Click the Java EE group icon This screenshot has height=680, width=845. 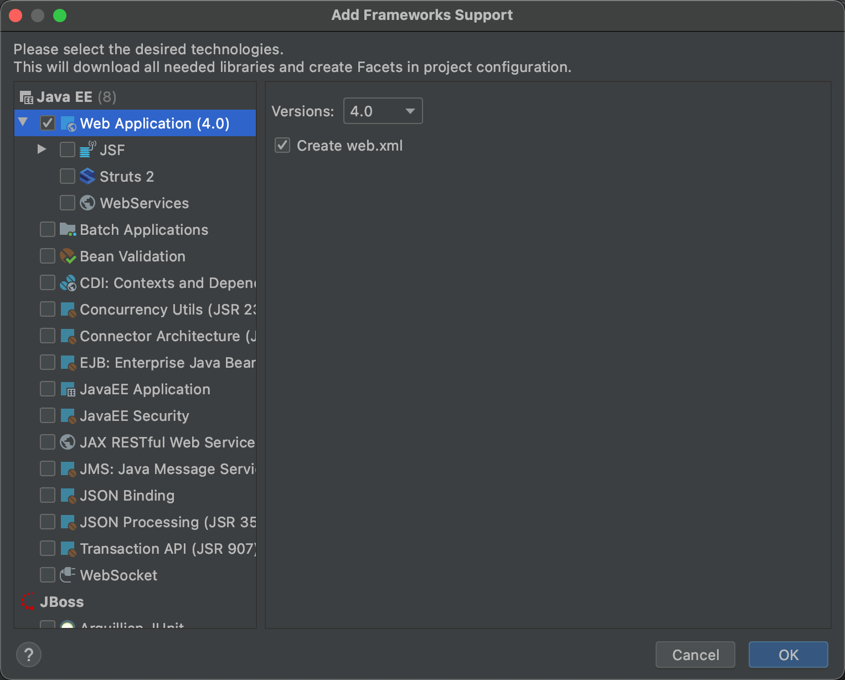point(27,97)
